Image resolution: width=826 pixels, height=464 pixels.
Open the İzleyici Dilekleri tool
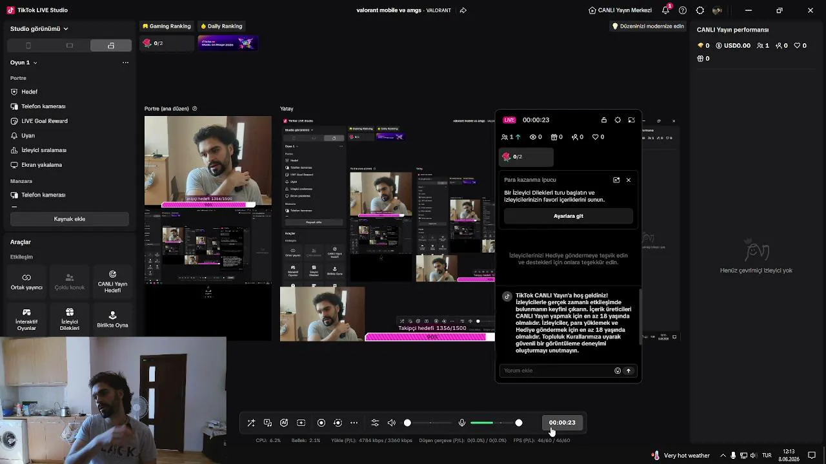click(70, 320)
